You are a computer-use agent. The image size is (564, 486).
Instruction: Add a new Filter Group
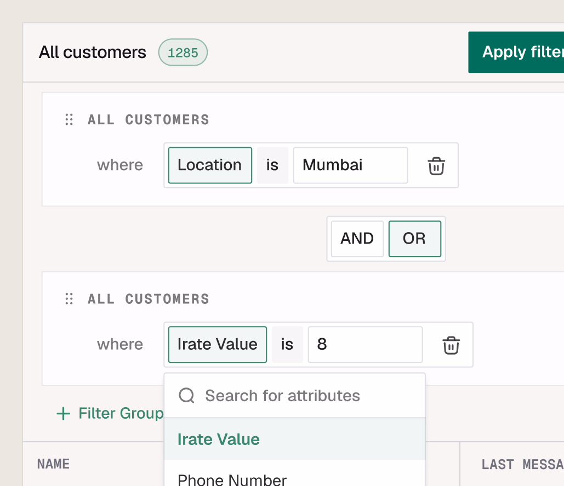coord(110,413)
